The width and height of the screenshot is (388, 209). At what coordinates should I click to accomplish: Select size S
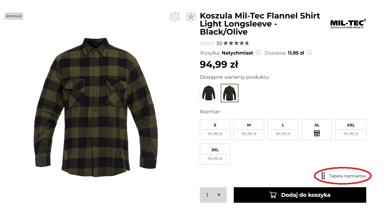[215, 129]
